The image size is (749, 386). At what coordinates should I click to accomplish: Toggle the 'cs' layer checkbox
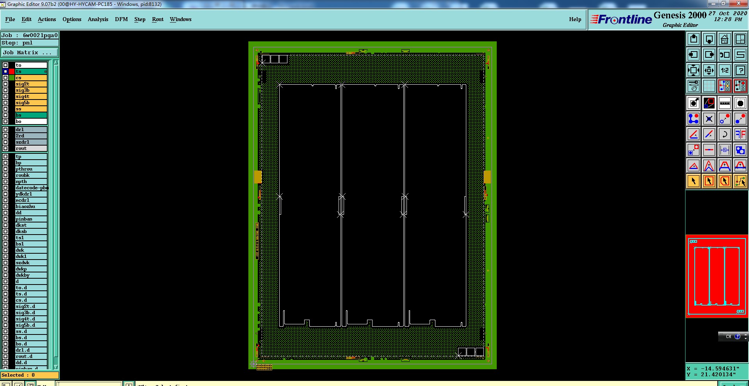5,78
